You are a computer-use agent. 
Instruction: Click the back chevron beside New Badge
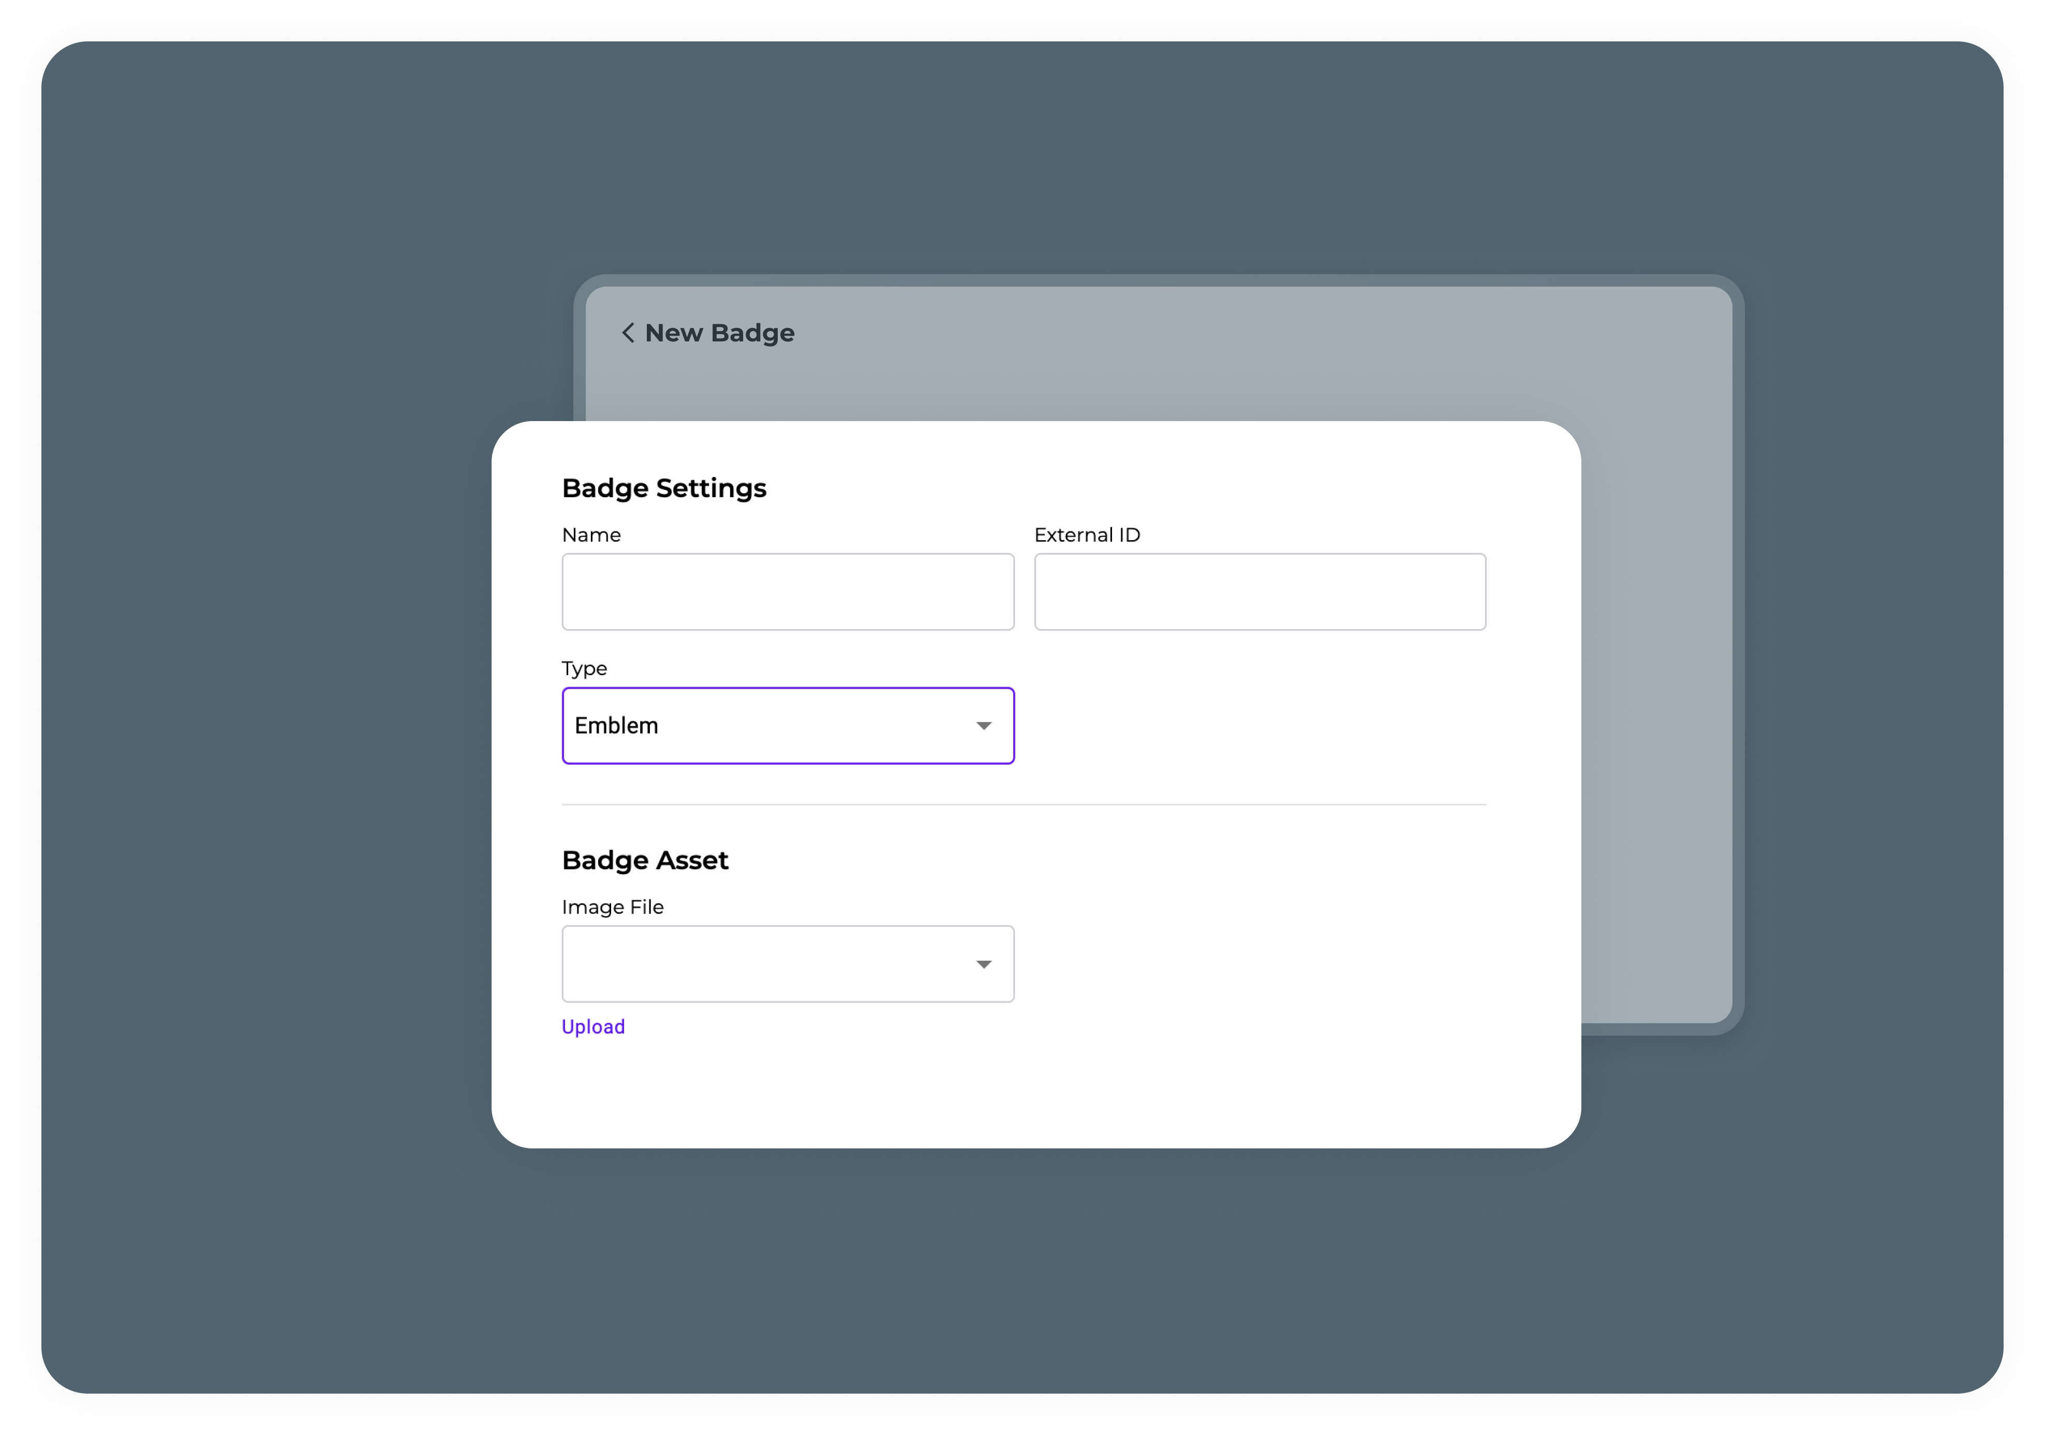pos(628,333)
